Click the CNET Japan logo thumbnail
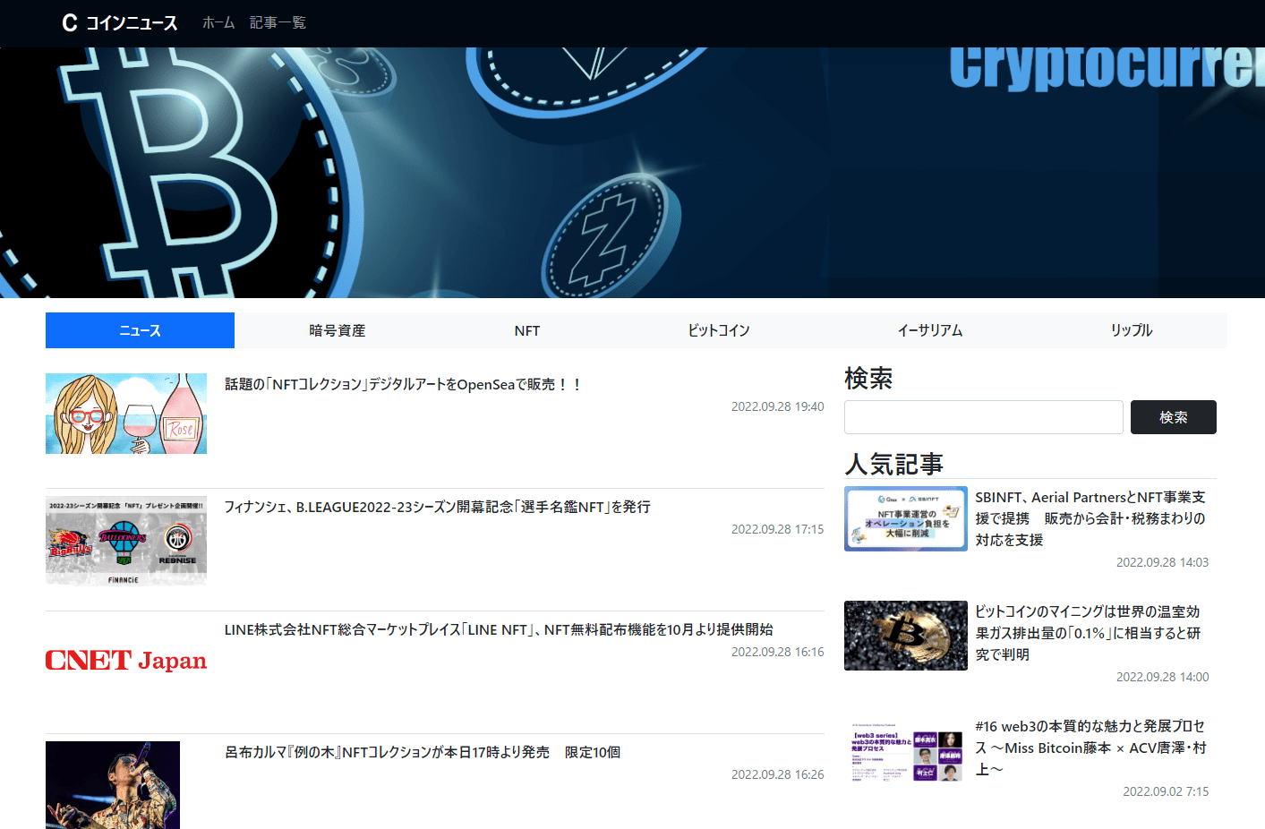This screenshot has height=829, width=1265. [126, 661]
